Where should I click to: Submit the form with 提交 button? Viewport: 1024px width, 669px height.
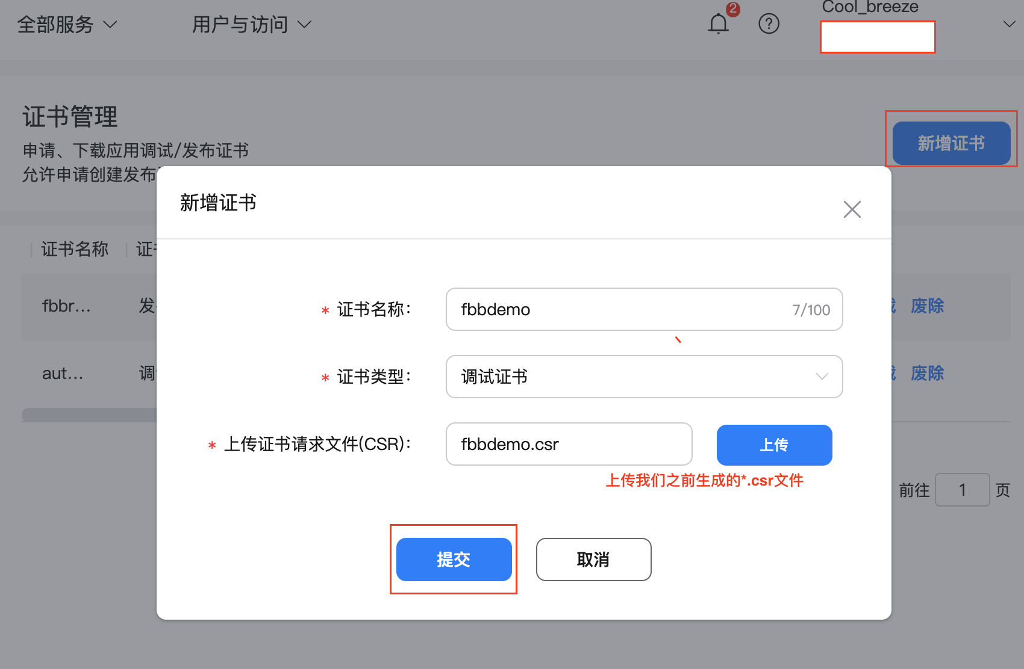tap(454, 560)
